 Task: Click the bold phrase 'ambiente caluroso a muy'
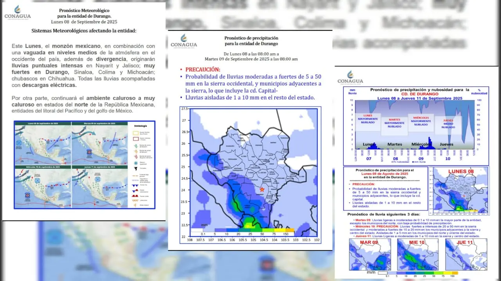tap(121, 98)
